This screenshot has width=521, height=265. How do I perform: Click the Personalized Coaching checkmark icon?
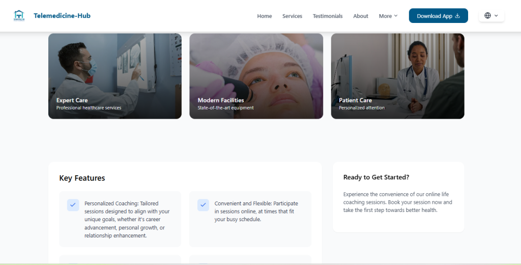73,204
